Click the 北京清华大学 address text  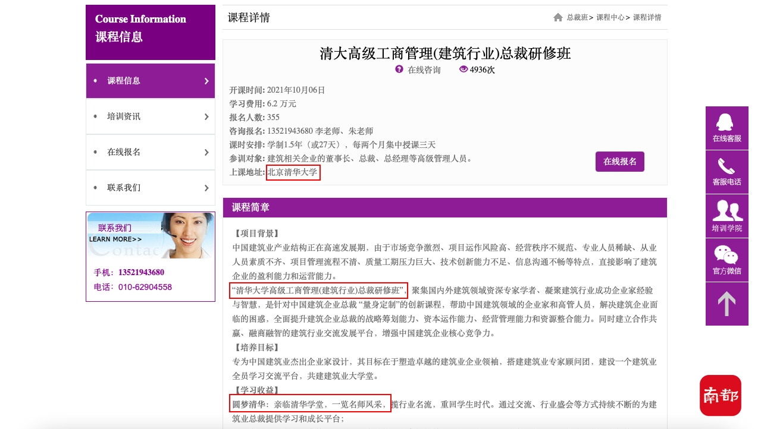tap(293, 173)
